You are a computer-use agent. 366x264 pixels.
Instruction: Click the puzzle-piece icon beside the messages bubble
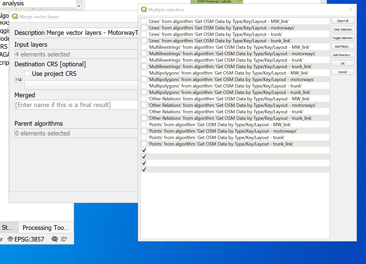(64, 239)
